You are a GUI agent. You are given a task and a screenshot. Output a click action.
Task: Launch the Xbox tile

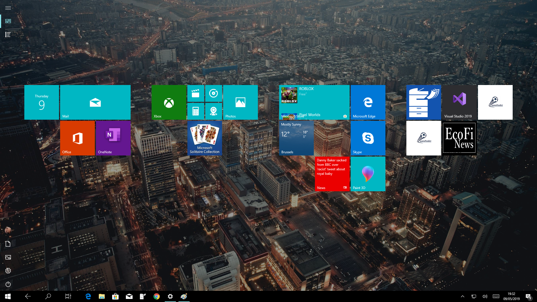click(x=169, y=102)
